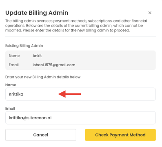Click existing admin name Ankit

pos(37,56)
